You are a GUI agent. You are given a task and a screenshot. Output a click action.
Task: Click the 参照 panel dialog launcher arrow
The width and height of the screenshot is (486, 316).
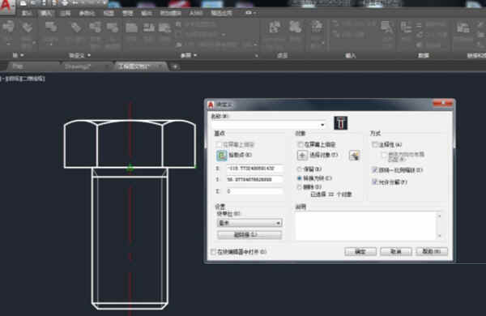[x=256, y=56]
